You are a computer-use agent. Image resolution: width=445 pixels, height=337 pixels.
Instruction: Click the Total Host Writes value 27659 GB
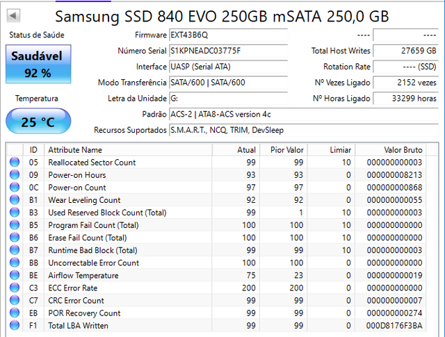[406, 51]
